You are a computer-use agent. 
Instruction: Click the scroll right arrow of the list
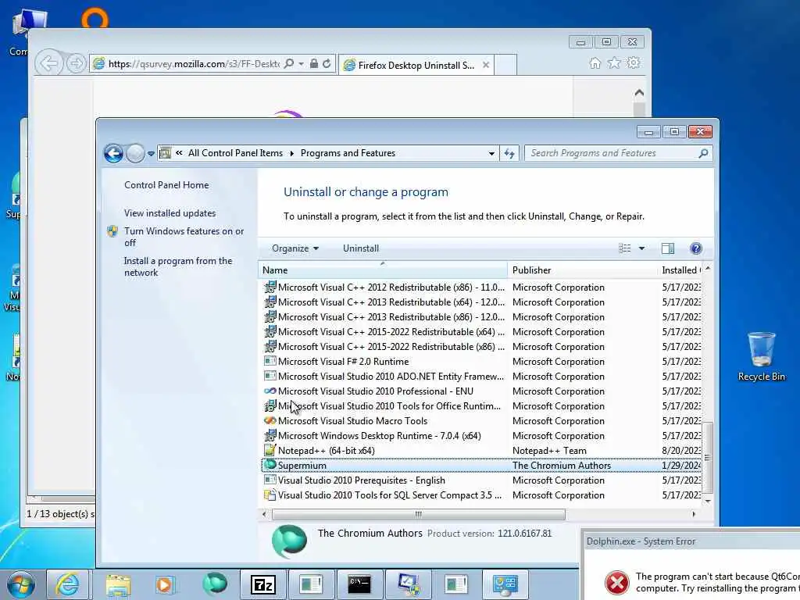(694, 514)
